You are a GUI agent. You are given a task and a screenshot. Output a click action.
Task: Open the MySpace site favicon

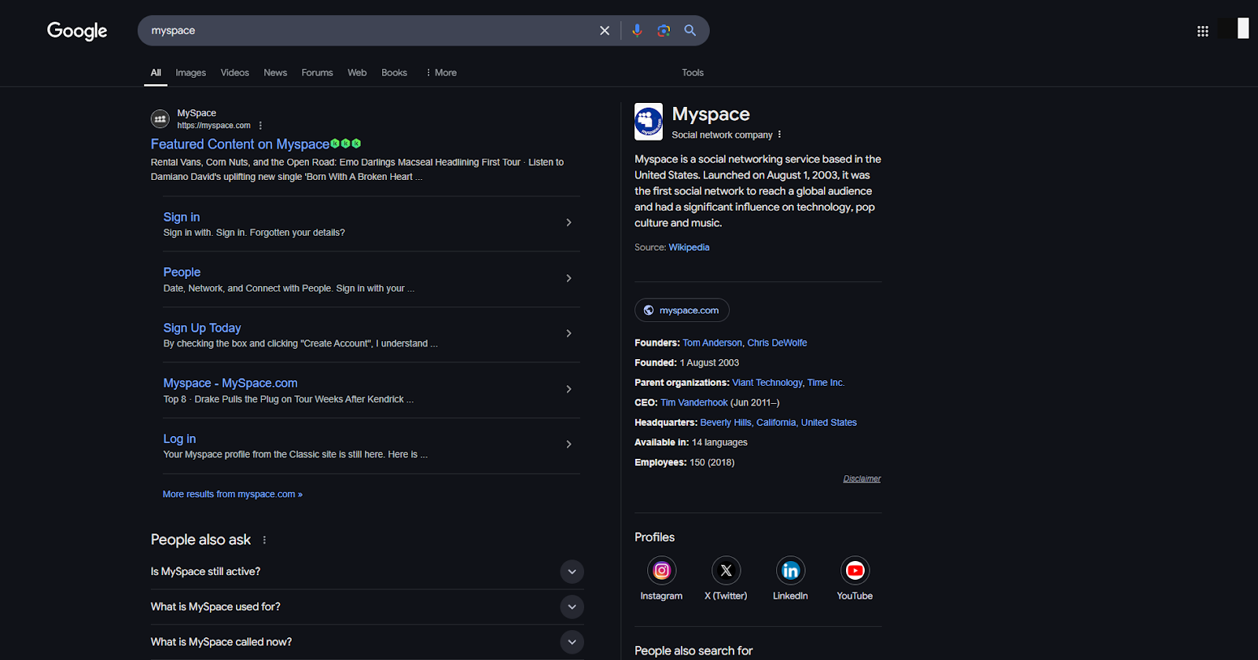160,119
